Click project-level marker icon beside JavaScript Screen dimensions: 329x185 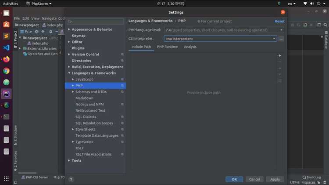click(122, 80)
